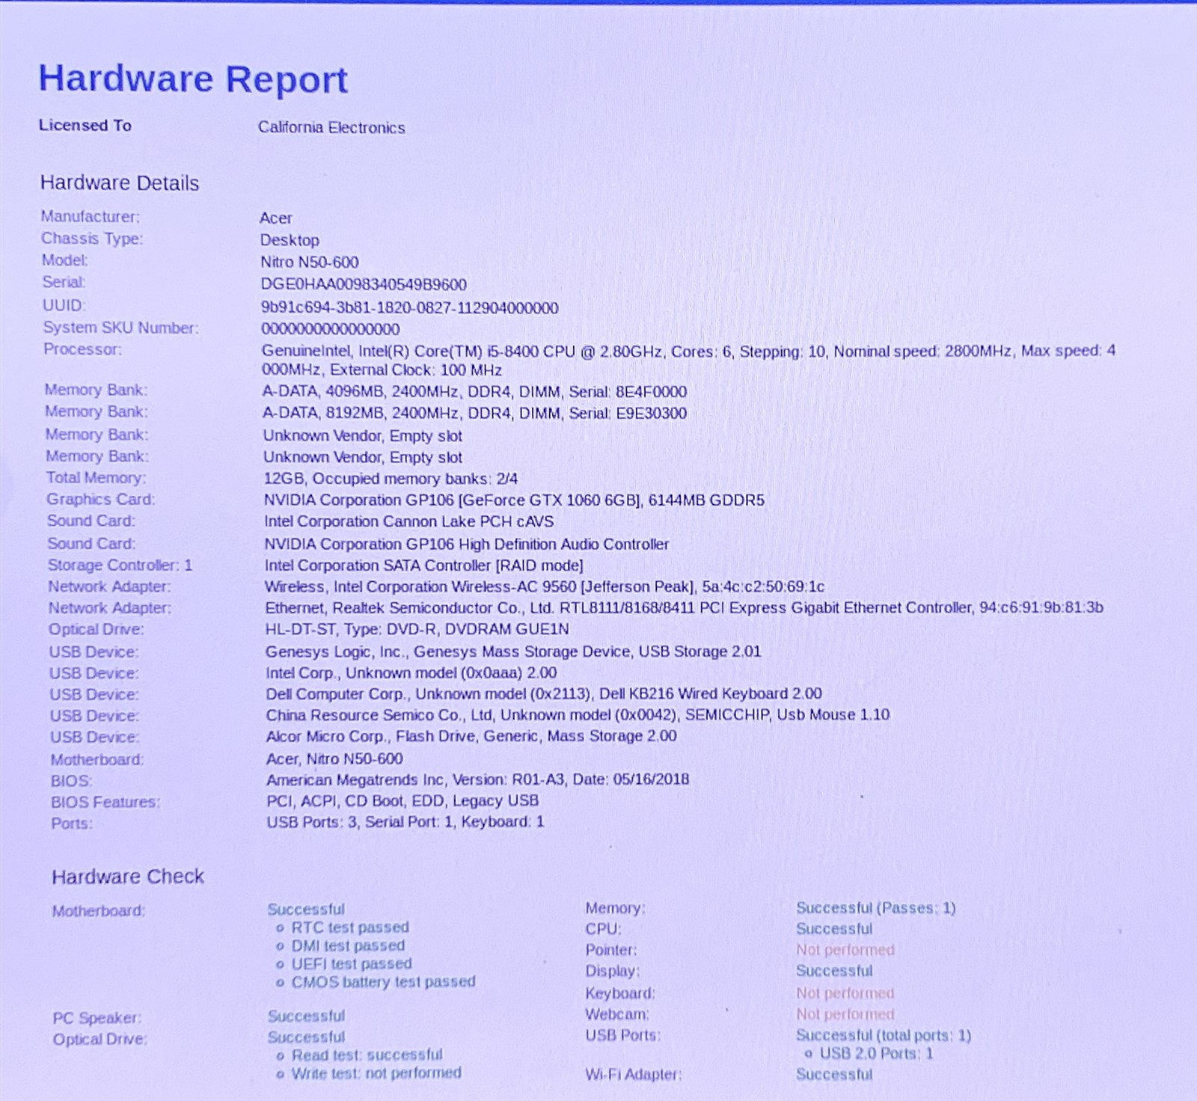
Task: Click the A-DATA 4096MB memory bank entry
Action: coord(474,391)
